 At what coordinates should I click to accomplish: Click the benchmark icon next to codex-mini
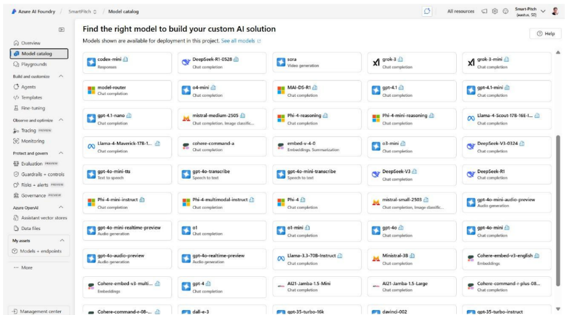126,59
